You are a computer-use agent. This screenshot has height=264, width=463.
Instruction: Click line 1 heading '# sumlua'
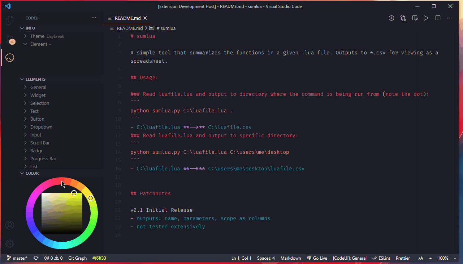coord(143,36)
